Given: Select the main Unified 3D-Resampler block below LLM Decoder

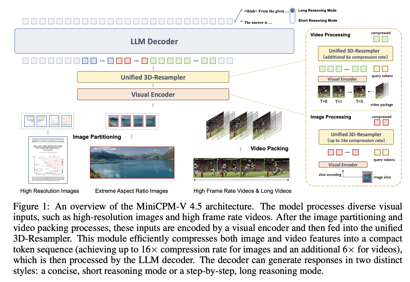Looking at the screenshot, I should point(153,77).
